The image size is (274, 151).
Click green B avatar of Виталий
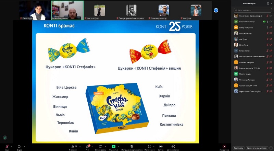click(236, 22)
